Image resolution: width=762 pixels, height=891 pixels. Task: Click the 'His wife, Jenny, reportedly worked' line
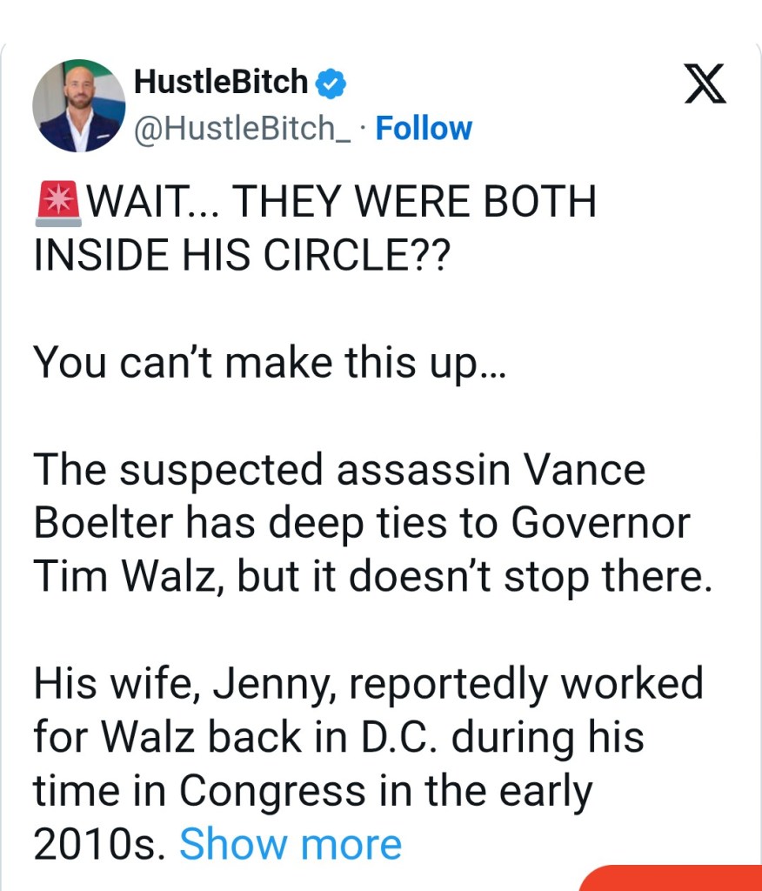click(x=368, y=683)
